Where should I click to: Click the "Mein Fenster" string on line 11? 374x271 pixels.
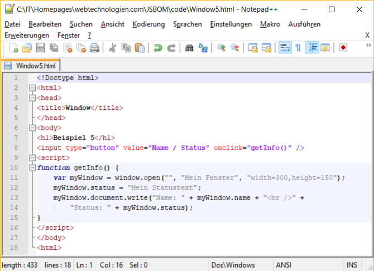(x=209, y=178)
